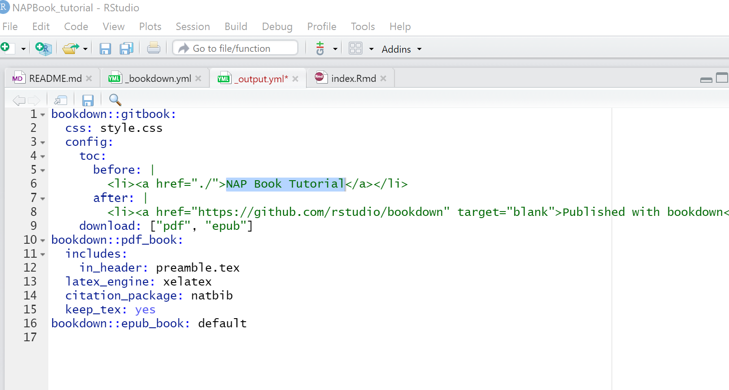This screenshot has width=729, height=390.
Task: Fold the config block on line 3
Action: coord(43,143)
